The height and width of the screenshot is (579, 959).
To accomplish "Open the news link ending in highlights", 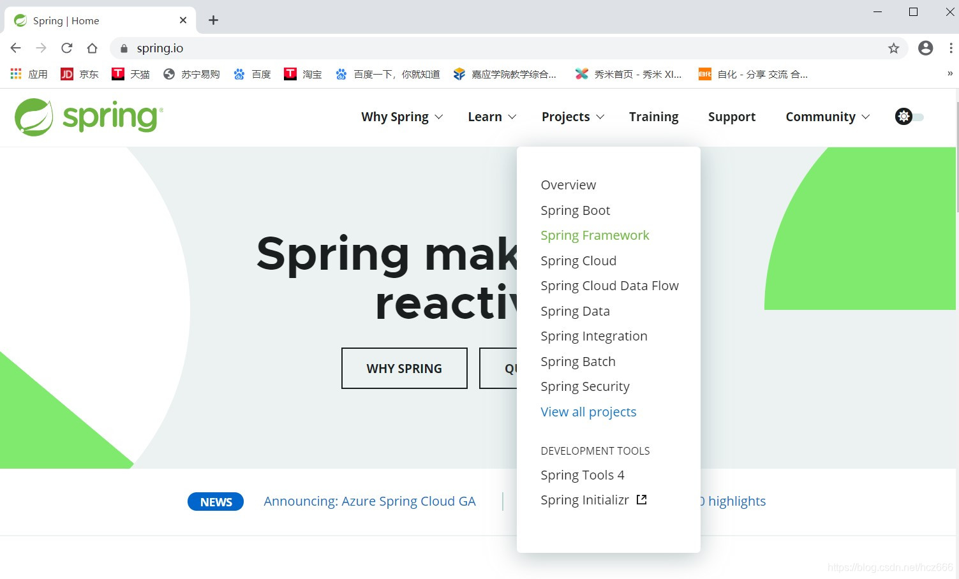I will click(x=733, y=501).
